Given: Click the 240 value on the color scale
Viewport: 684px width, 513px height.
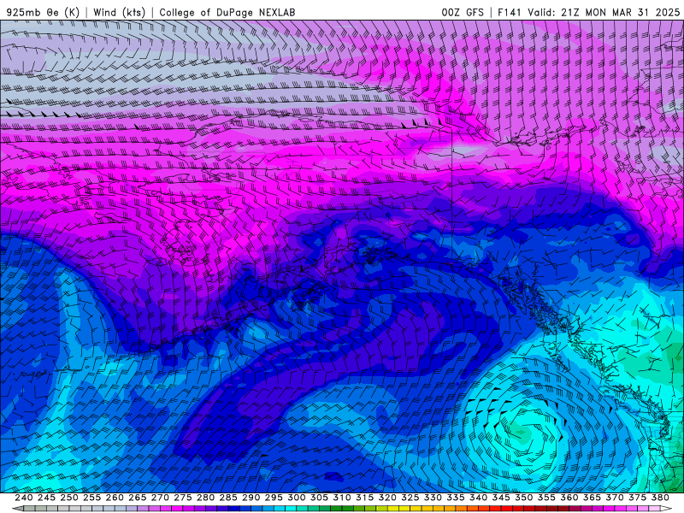Looking at the screenshot, I should 24,498.
